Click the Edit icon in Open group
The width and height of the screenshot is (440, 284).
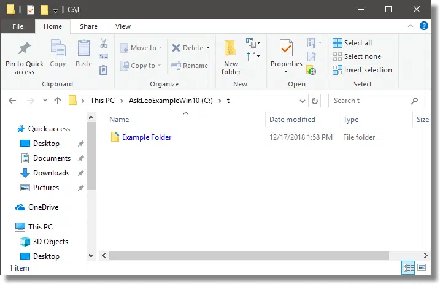[x=312, y=56]
